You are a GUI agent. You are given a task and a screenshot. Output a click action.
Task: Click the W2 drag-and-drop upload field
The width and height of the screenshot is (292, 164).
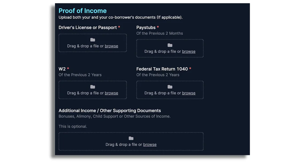pyautogui.click(x=92, y=90)
